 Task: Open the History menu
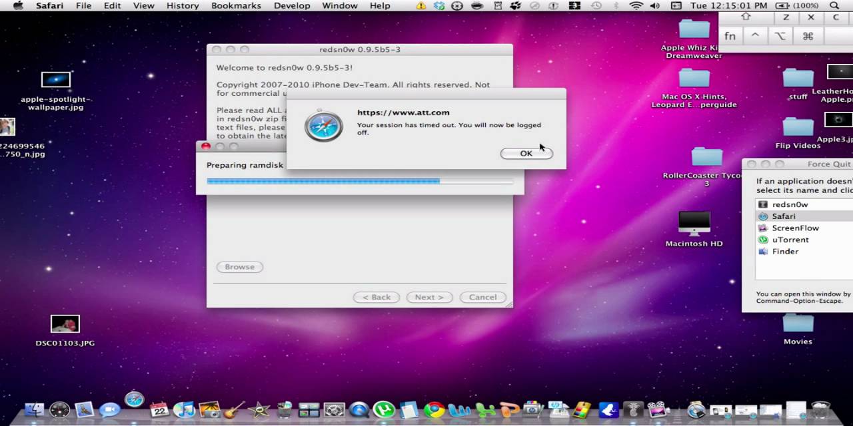pos(183,5)
